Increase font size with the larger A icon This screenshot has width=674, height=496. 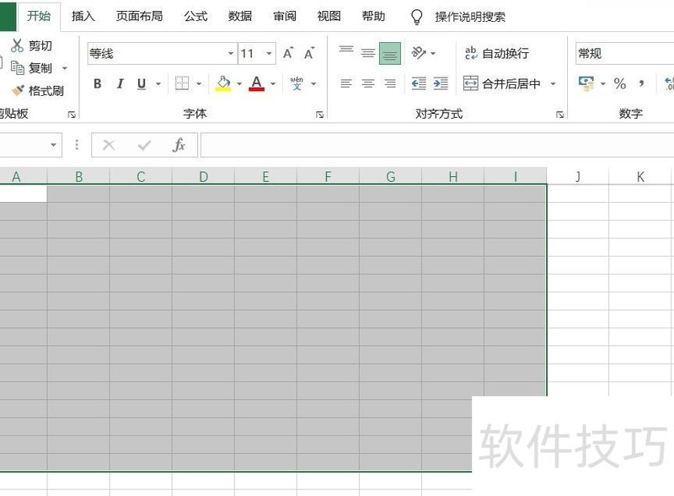[288, 54]
